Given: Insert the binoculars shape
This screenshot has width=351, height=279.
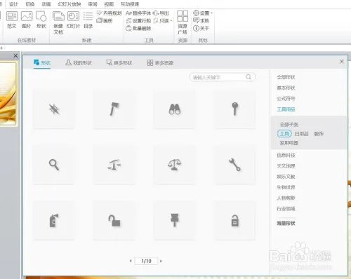Looking at the screenshot, I should pos(174,109).
